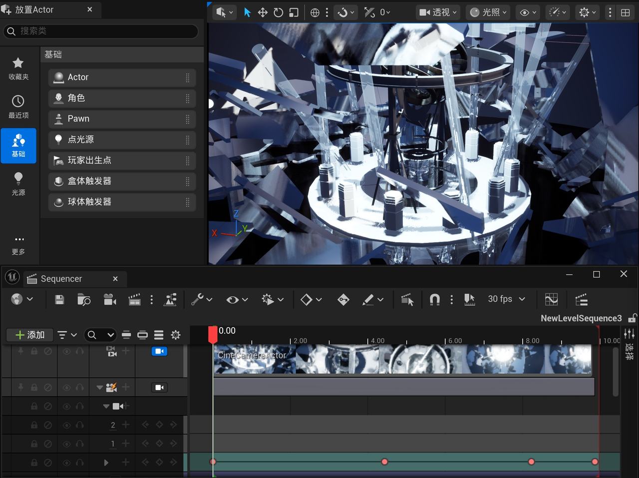Select the 光源 lights category
Screen dimensions: 639x478
pyautogui.click(x=18, y=184)
